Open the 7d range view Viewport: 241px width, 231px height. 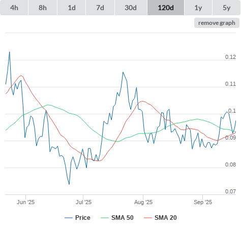(100, 8)
